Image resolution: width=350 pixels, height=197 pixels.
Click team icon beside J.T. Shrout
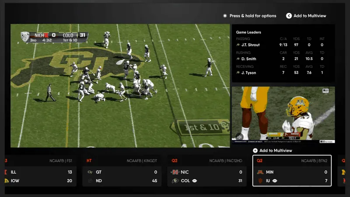click(238, 45)
